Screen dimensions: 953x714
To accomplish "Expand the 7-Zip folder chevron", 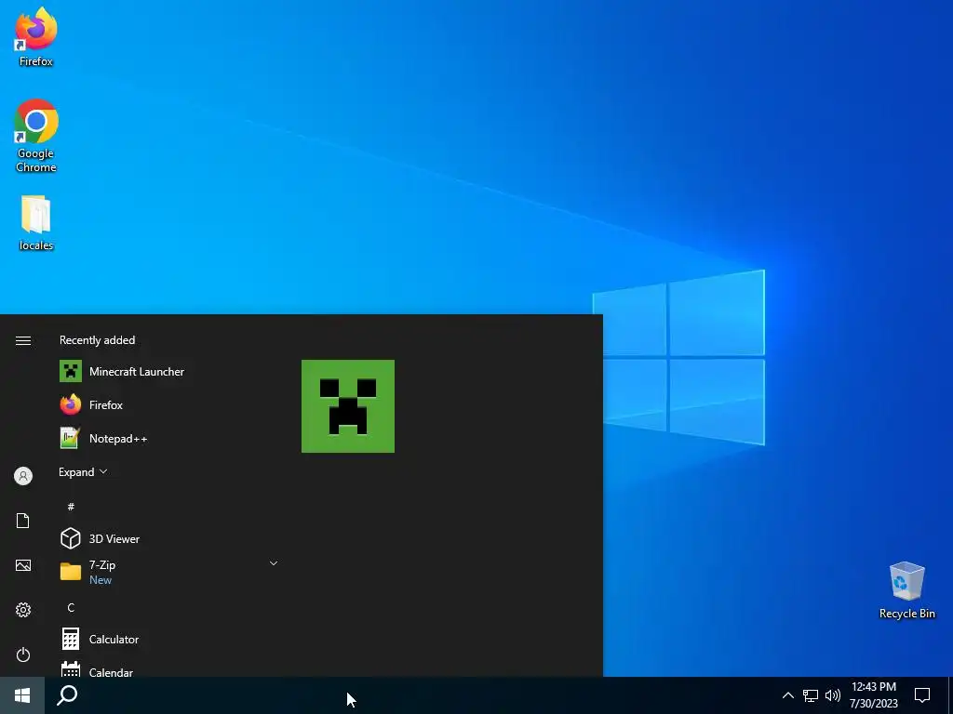I will [x=274, y=563].
